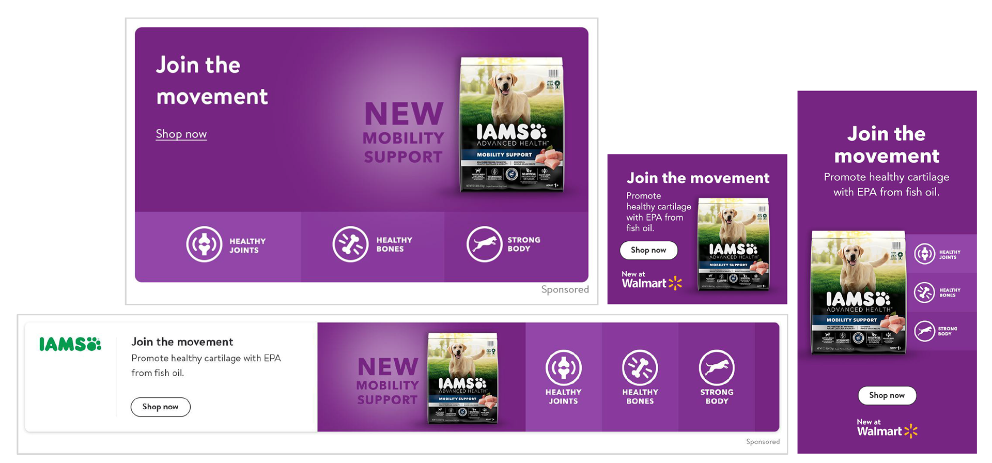Click 'New at Walmart' text in square ad

coord(644,280)
